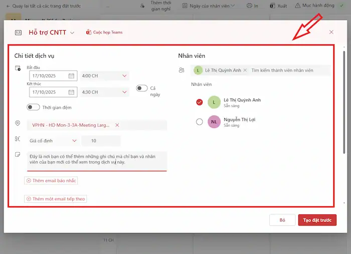This screenshot has width=351, height=254.
Task: Click the Bỏ cancel button
Action: coord(282,220)
